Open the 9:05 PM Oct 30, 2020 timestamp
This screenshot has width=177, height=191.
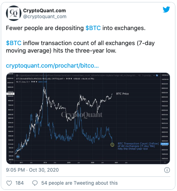point(32,170)
